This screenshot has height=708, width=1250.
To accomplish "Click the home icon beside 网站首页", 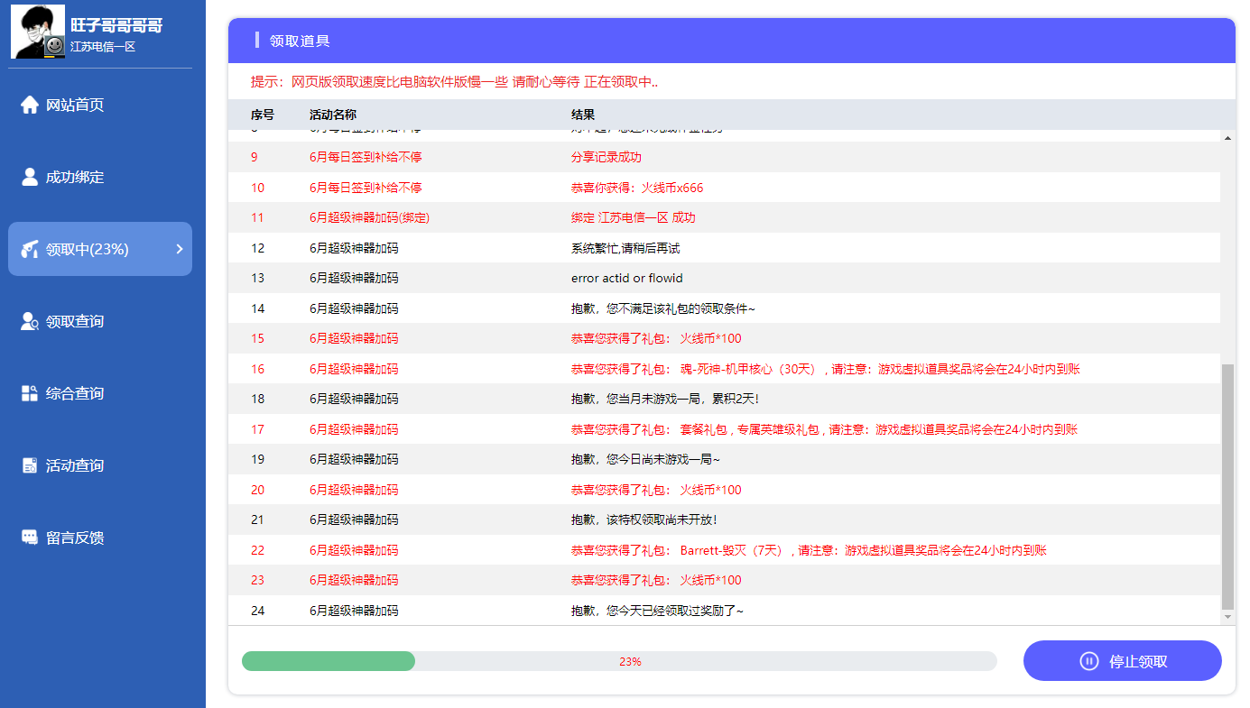I will [30, 105].
